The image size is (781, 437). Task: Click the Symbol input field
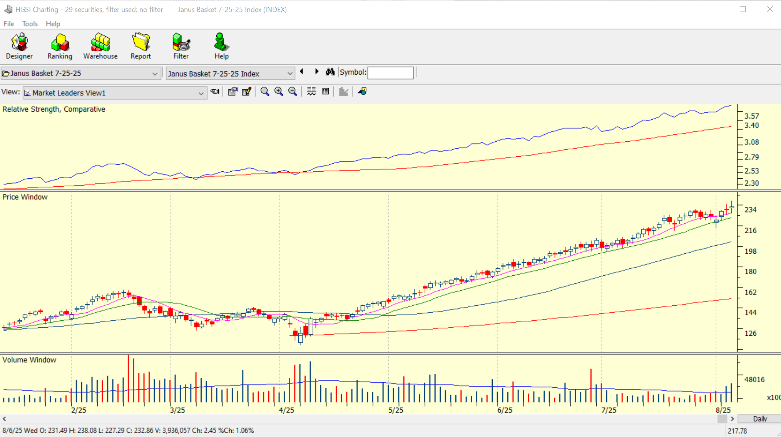[390, 73]
